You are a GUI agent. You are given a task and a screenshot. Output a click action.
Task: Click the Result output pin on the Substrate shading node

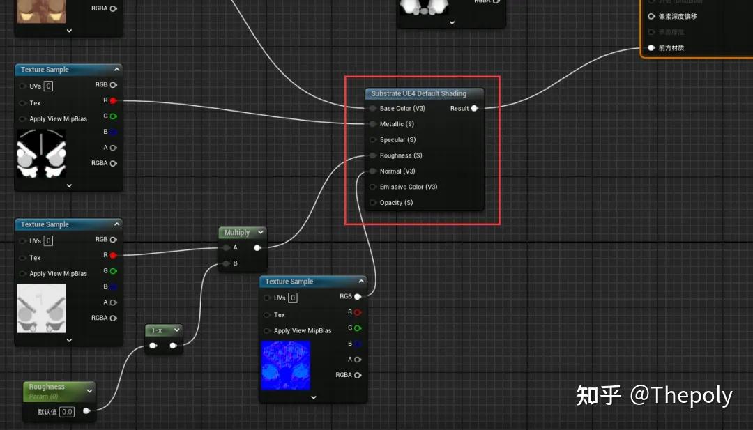[475, 108]
